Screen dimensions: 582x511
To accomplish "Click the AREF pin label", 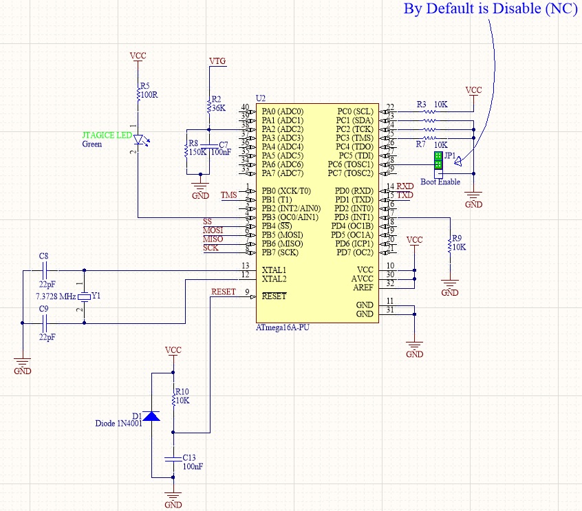I will [363, 287].
